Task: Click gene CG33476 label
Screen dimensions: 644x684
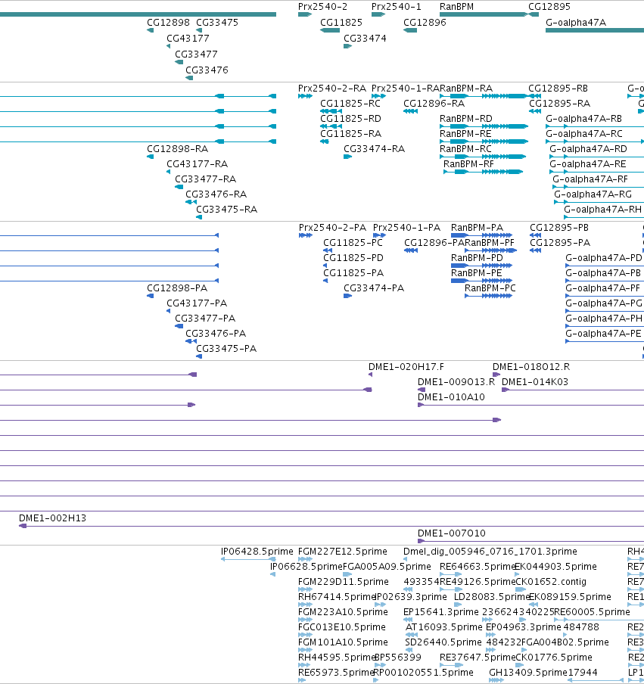Action: (x=207, y=70)
